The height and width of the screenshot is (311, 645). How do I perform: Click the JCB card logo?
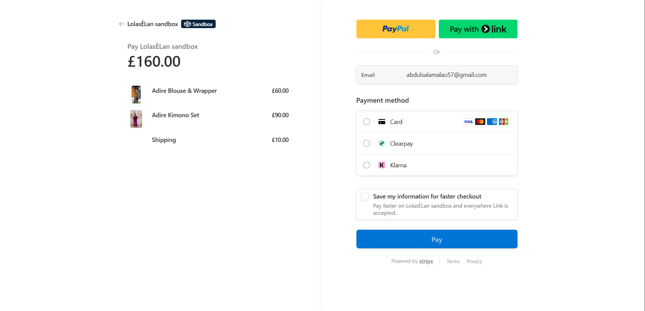tap(504, 122)
